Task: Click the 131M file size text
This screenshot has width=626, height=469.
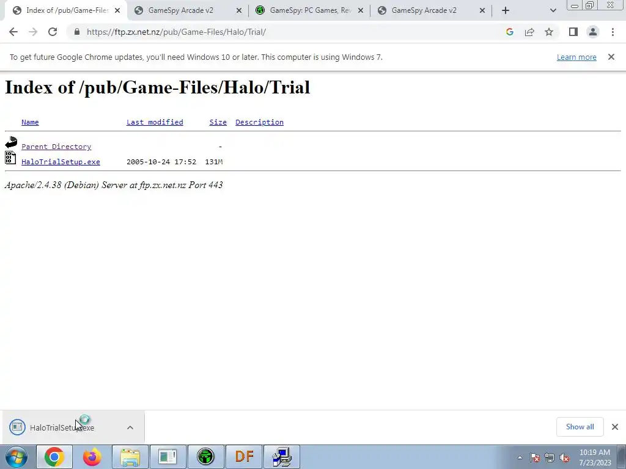Action: point(213,161)
